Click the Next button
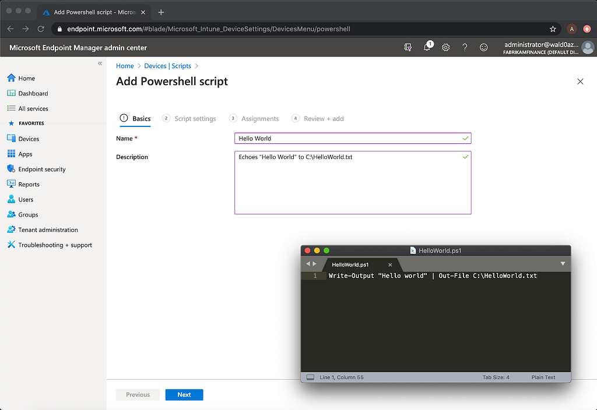 tap(184, 395)
